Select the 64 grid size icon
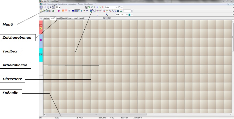 tap(53, 7)
